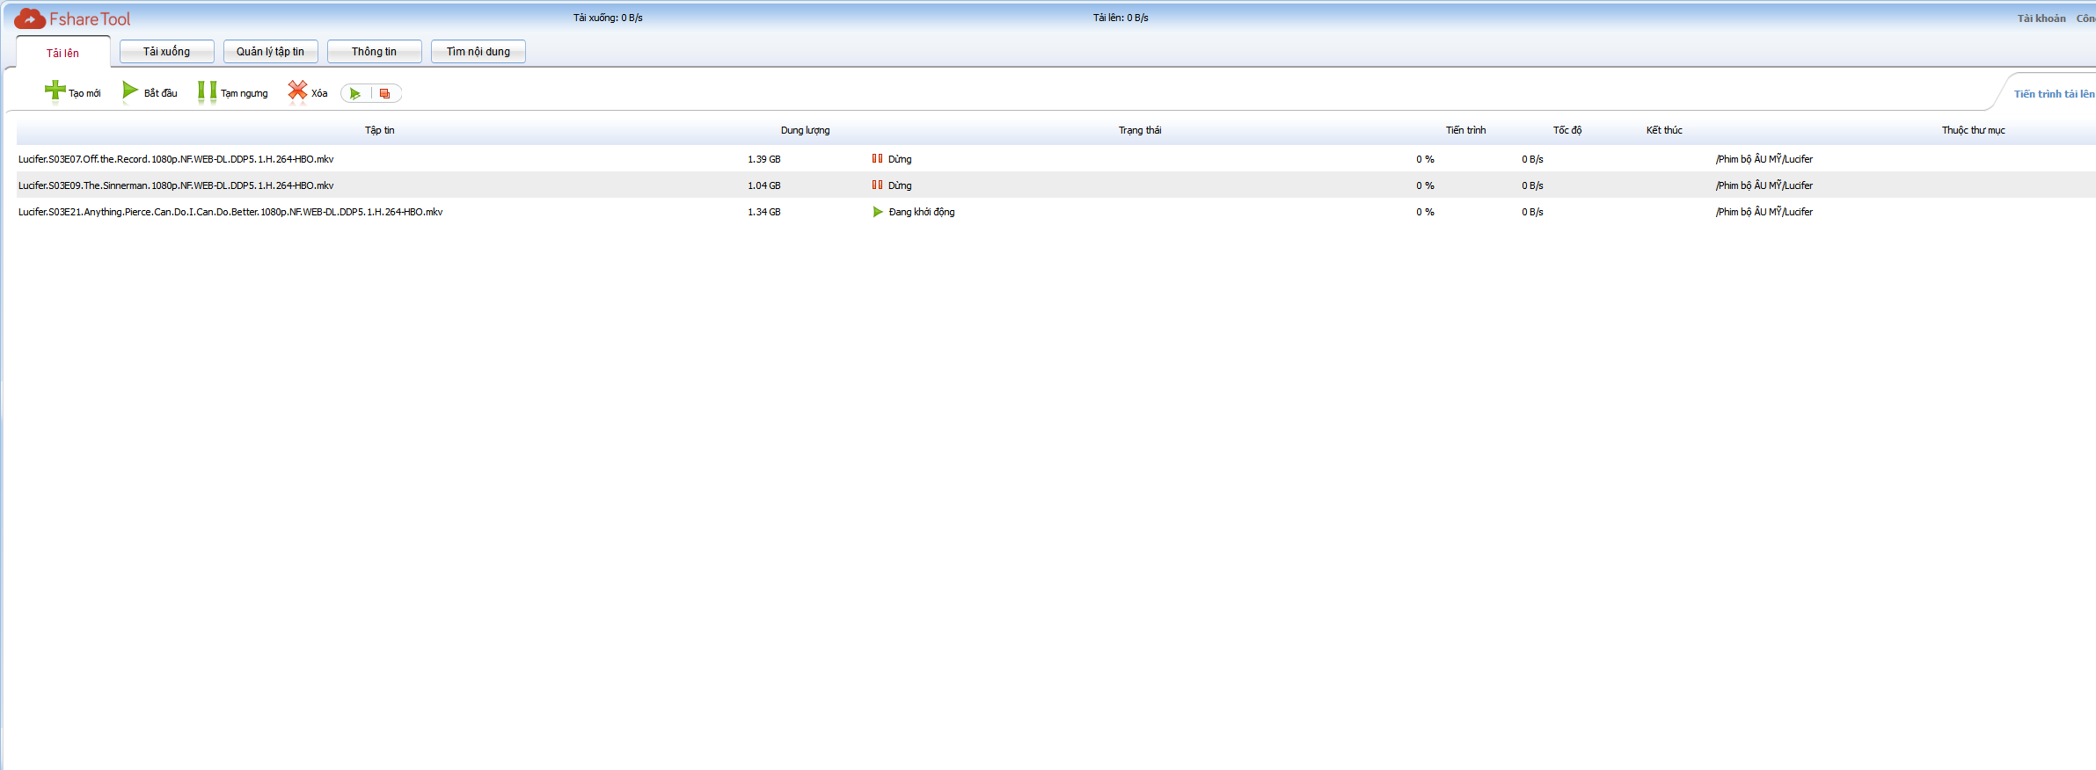Click pause status icon of Lucifer.S03E07 row
The image size is (2096, 770).
(877, 158)
